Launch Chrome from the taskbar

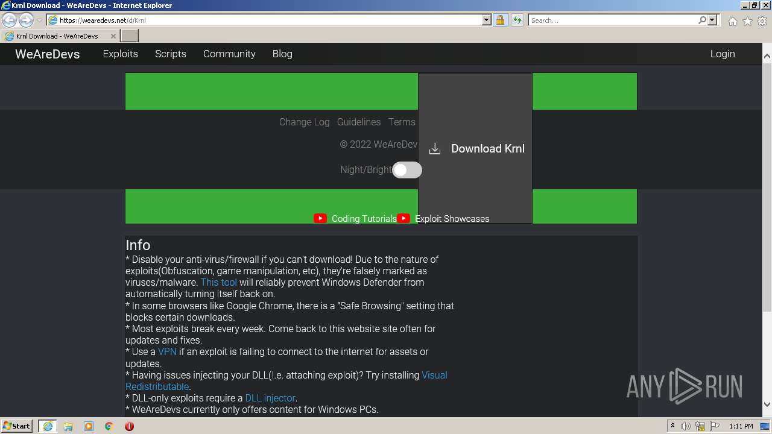[x=109, y=426]
